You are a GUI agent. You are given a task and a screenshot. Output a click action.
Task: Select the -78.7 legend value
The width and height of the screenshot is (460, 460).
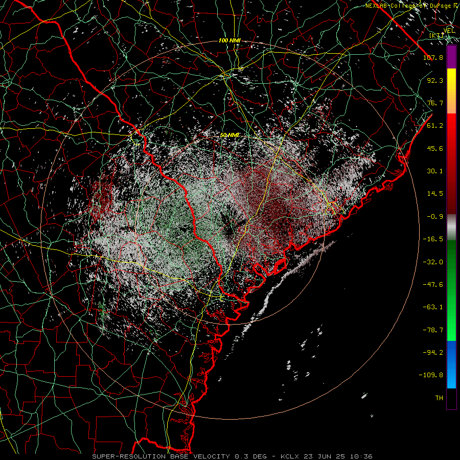(433, 330)
